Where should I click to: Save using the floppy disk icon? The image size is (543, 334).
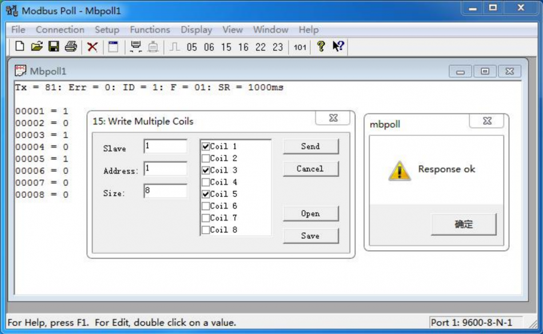(x=54, y=46)
